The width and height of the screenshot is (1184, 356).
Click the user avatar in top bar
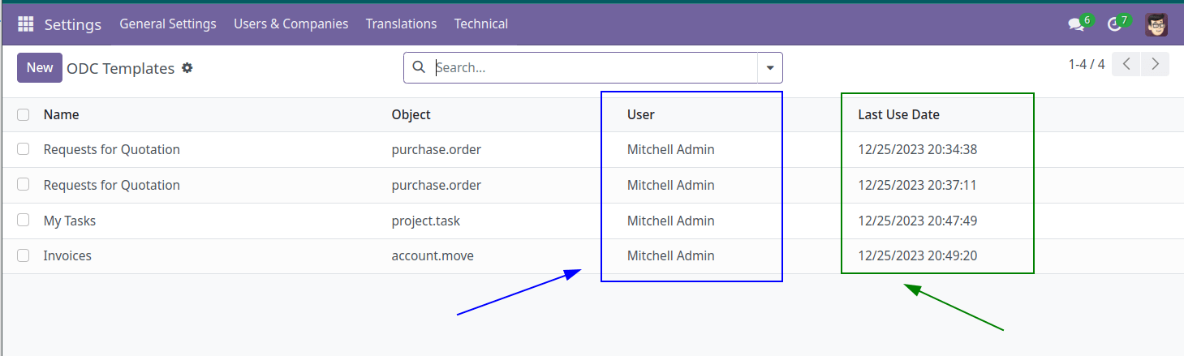1156,24
